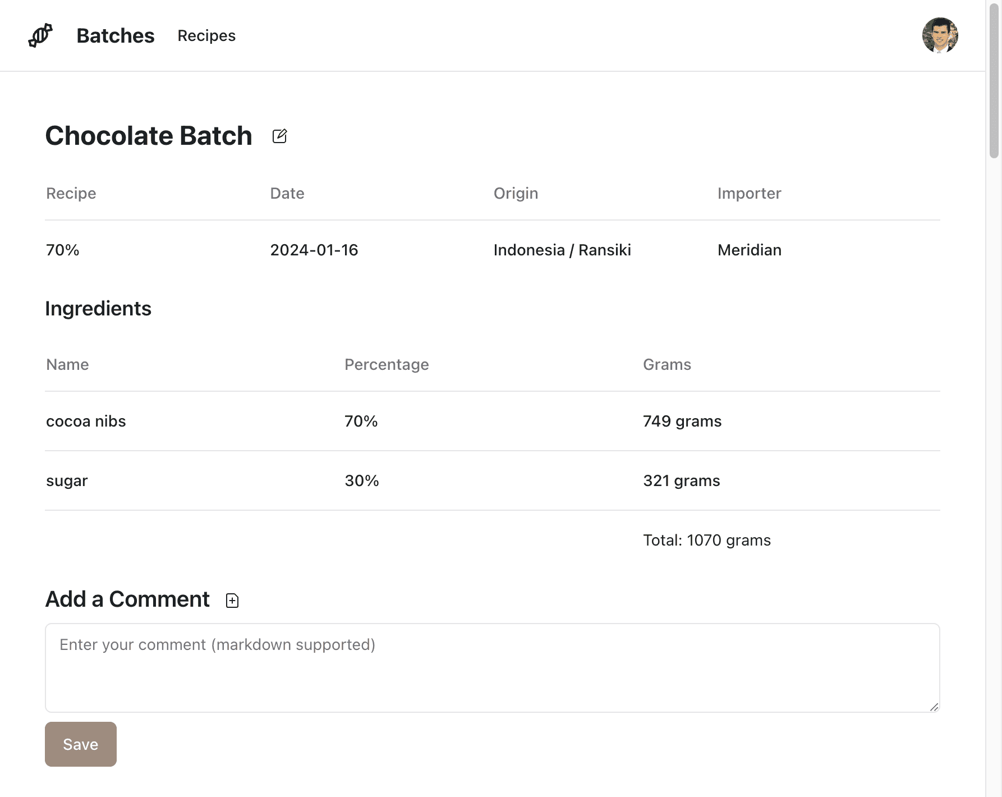Click the Percentage column header
The image size is (1002, 797).
[x=387, y=364]
